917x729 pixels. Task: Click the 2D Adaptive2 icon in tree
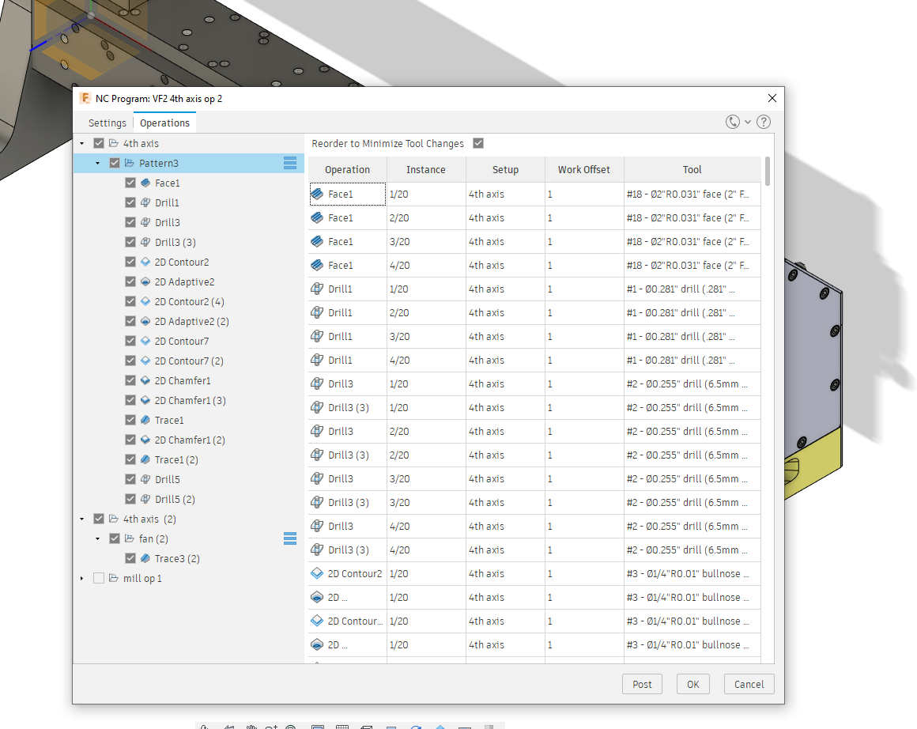coord(145,281)
